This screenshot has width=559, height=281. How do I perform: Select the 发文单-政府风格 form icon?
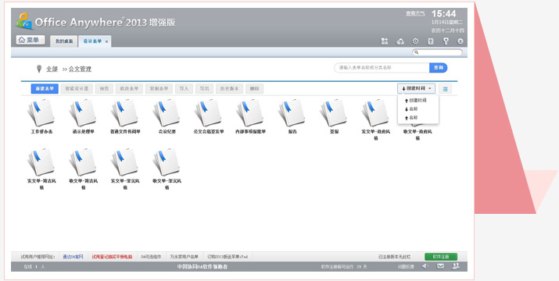coord(376,113)
